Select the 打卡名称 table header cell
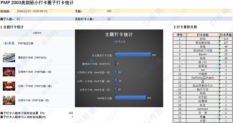Screen dimensions: 233x123 pyautogui.click(x=203, y=35)
